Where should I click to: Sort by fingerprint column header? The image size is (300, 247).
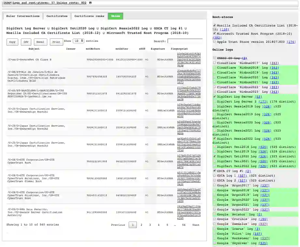coord(179,49)
